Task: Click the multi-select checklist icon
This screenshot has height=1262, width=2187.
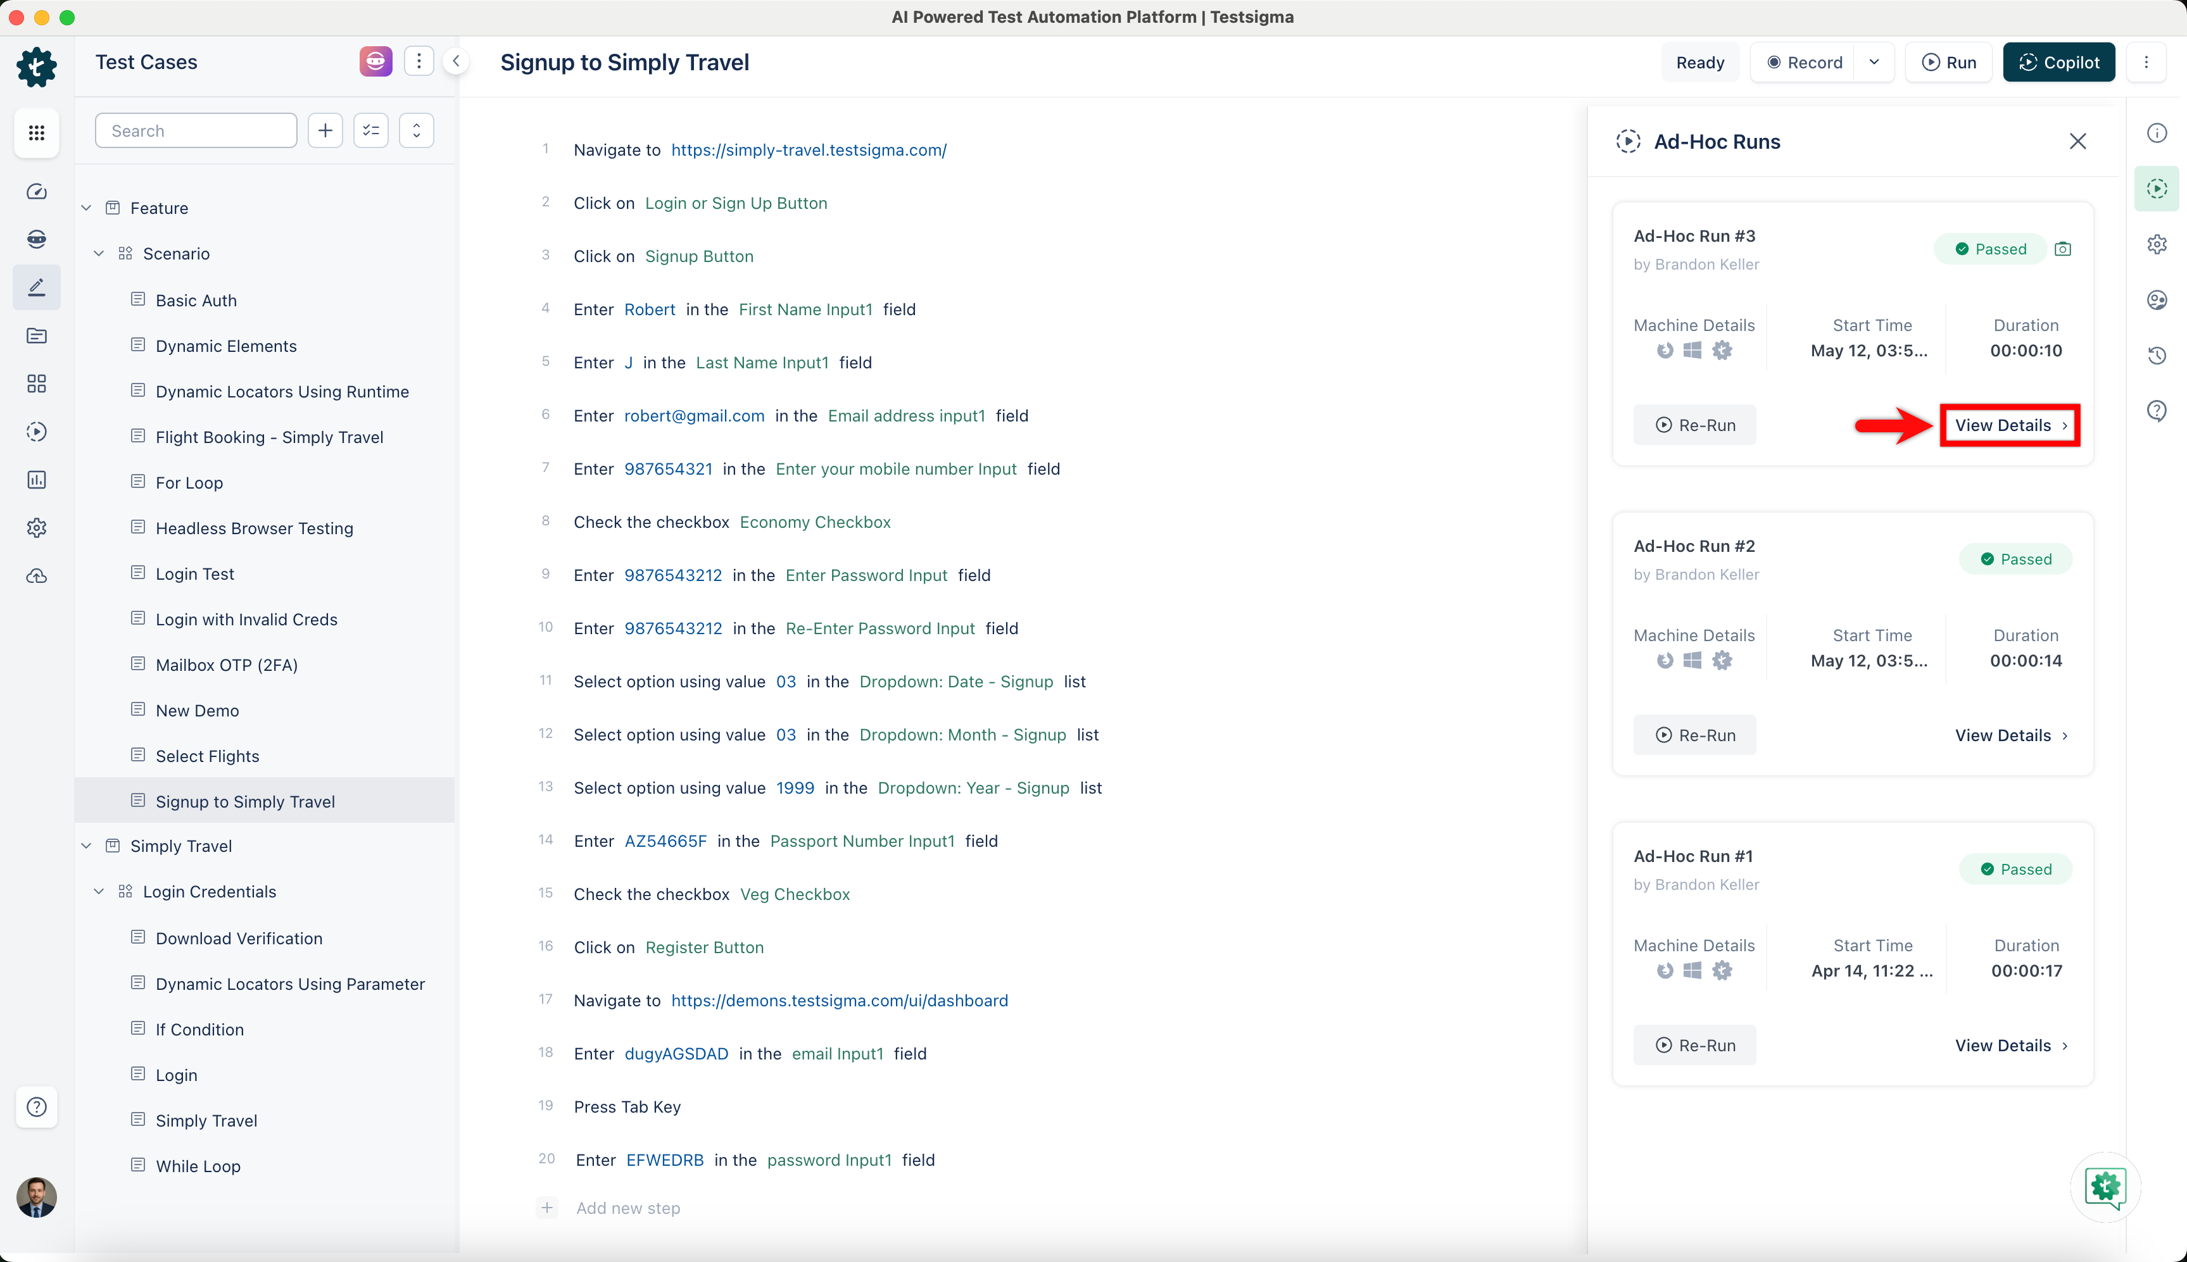Action: click(x=371, y=131)
